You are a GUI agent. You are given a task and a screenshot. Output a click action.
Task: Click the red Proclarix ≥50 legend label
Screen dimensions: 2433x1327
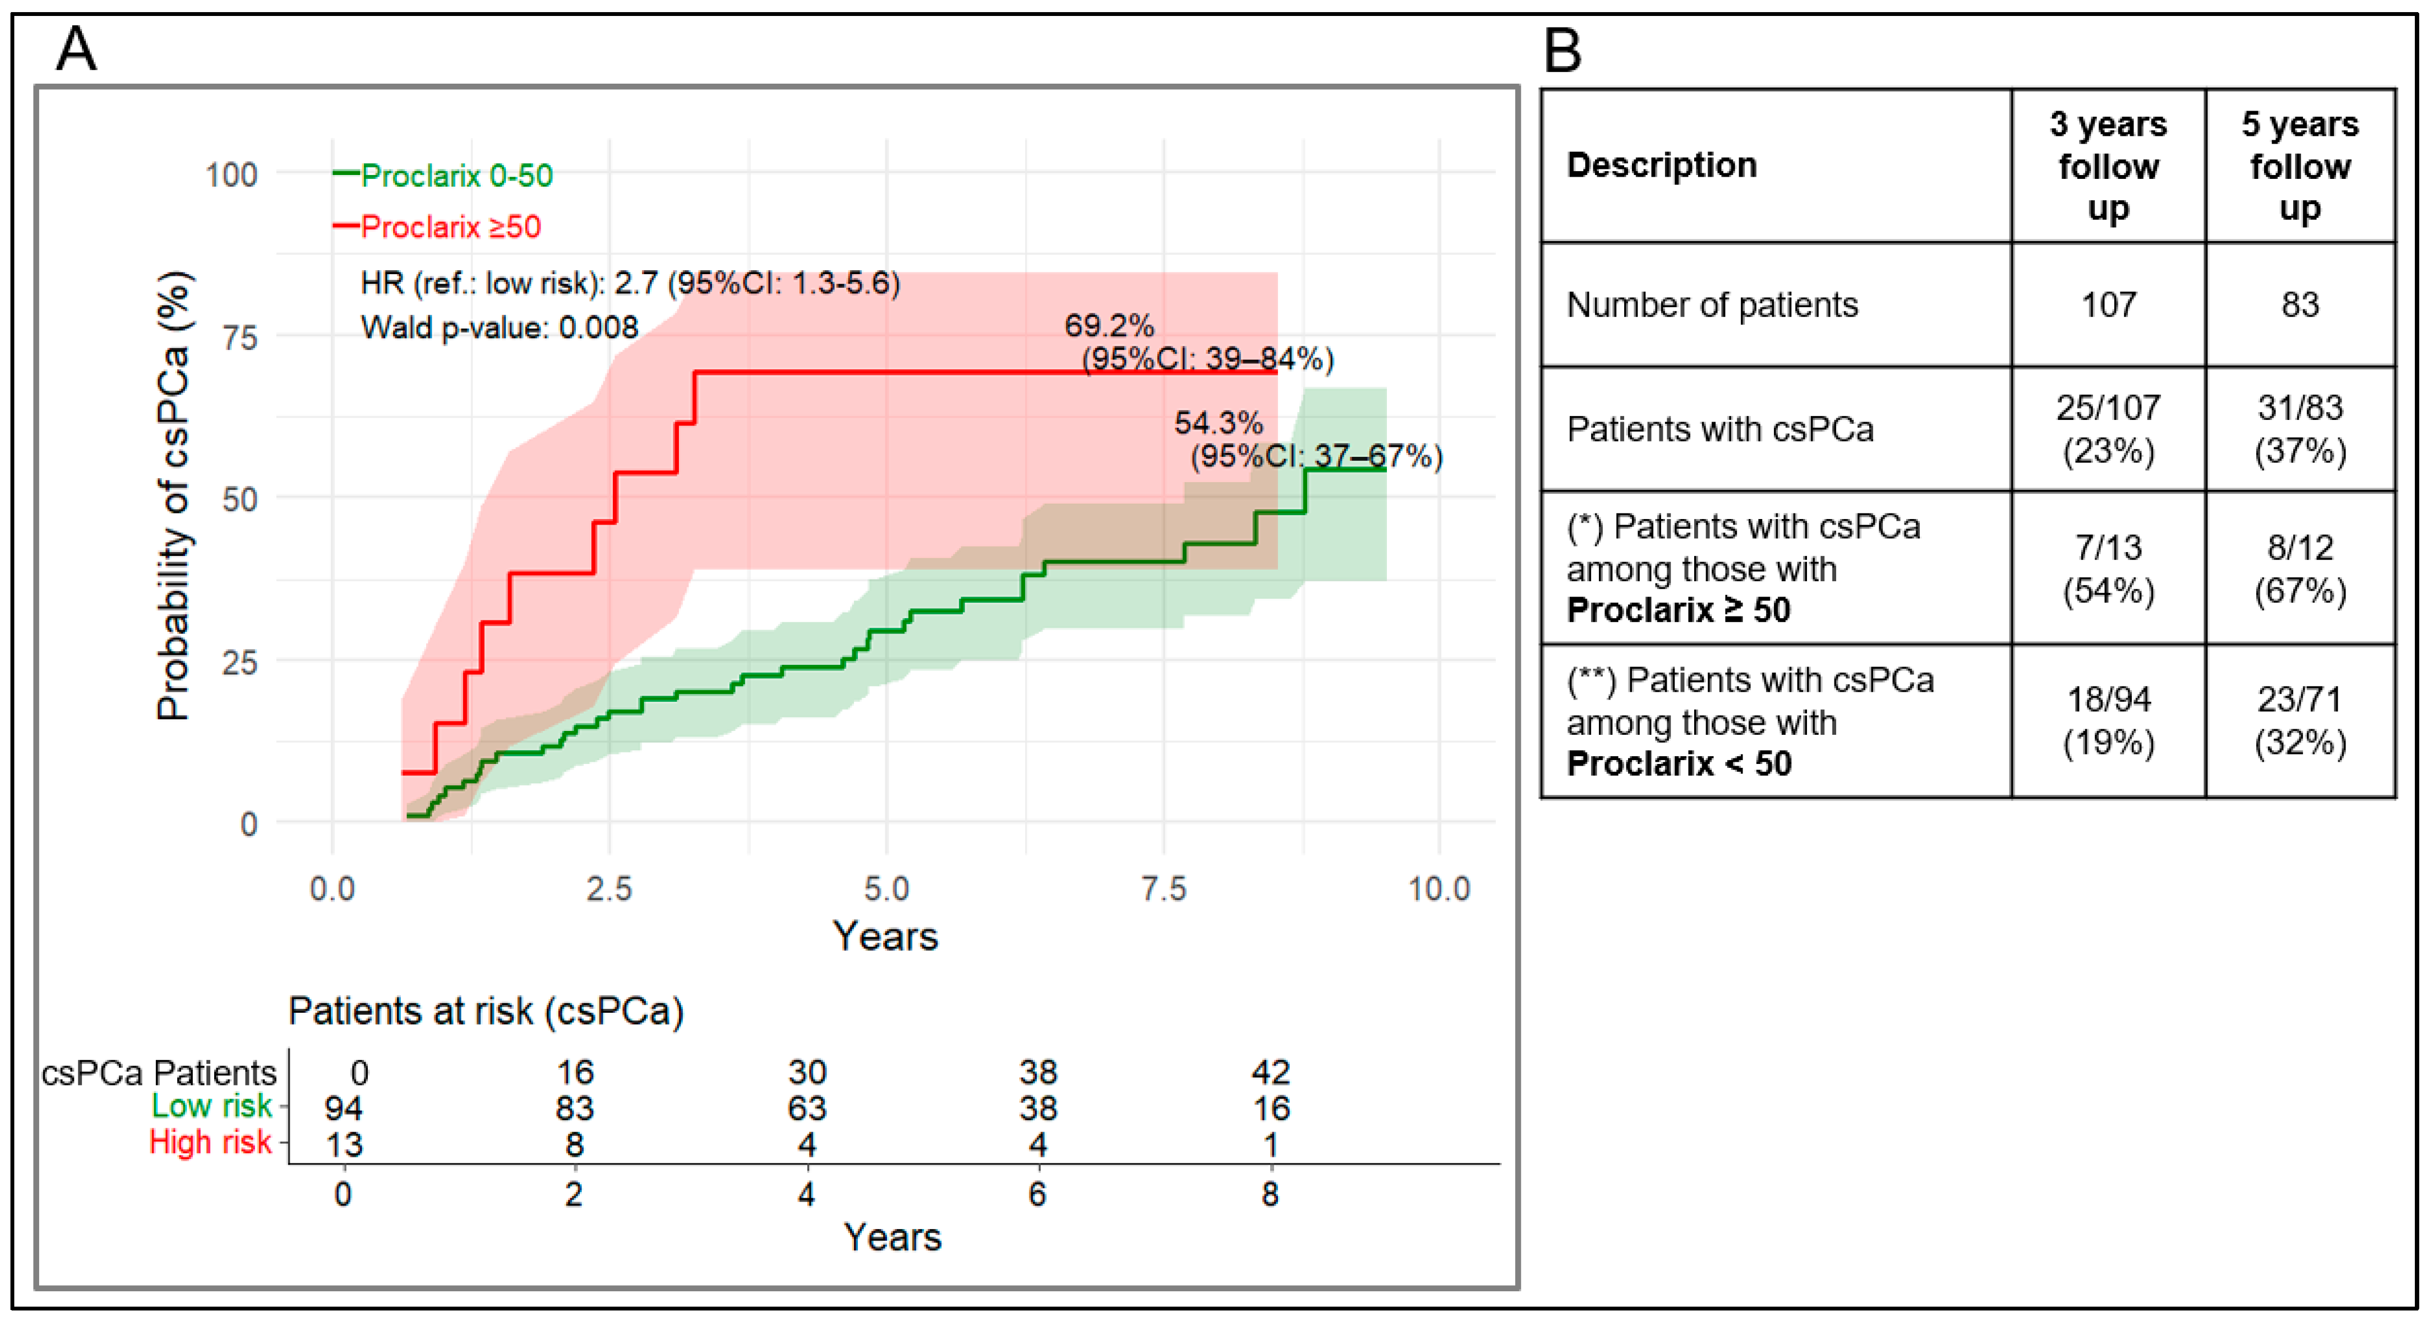tap(450, 227)
